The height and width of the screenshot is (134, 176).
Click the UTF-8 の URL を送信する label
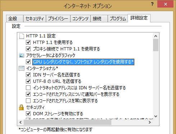pos(57,81)
